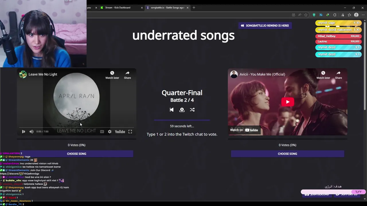The image size is (367, 206).
Task: Open Avicii channel avatar on right video
Action: [234, 74]
